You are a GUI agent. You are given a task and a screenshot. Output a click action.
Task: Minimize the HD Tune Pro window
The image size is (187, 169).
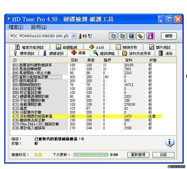(162, 19)
